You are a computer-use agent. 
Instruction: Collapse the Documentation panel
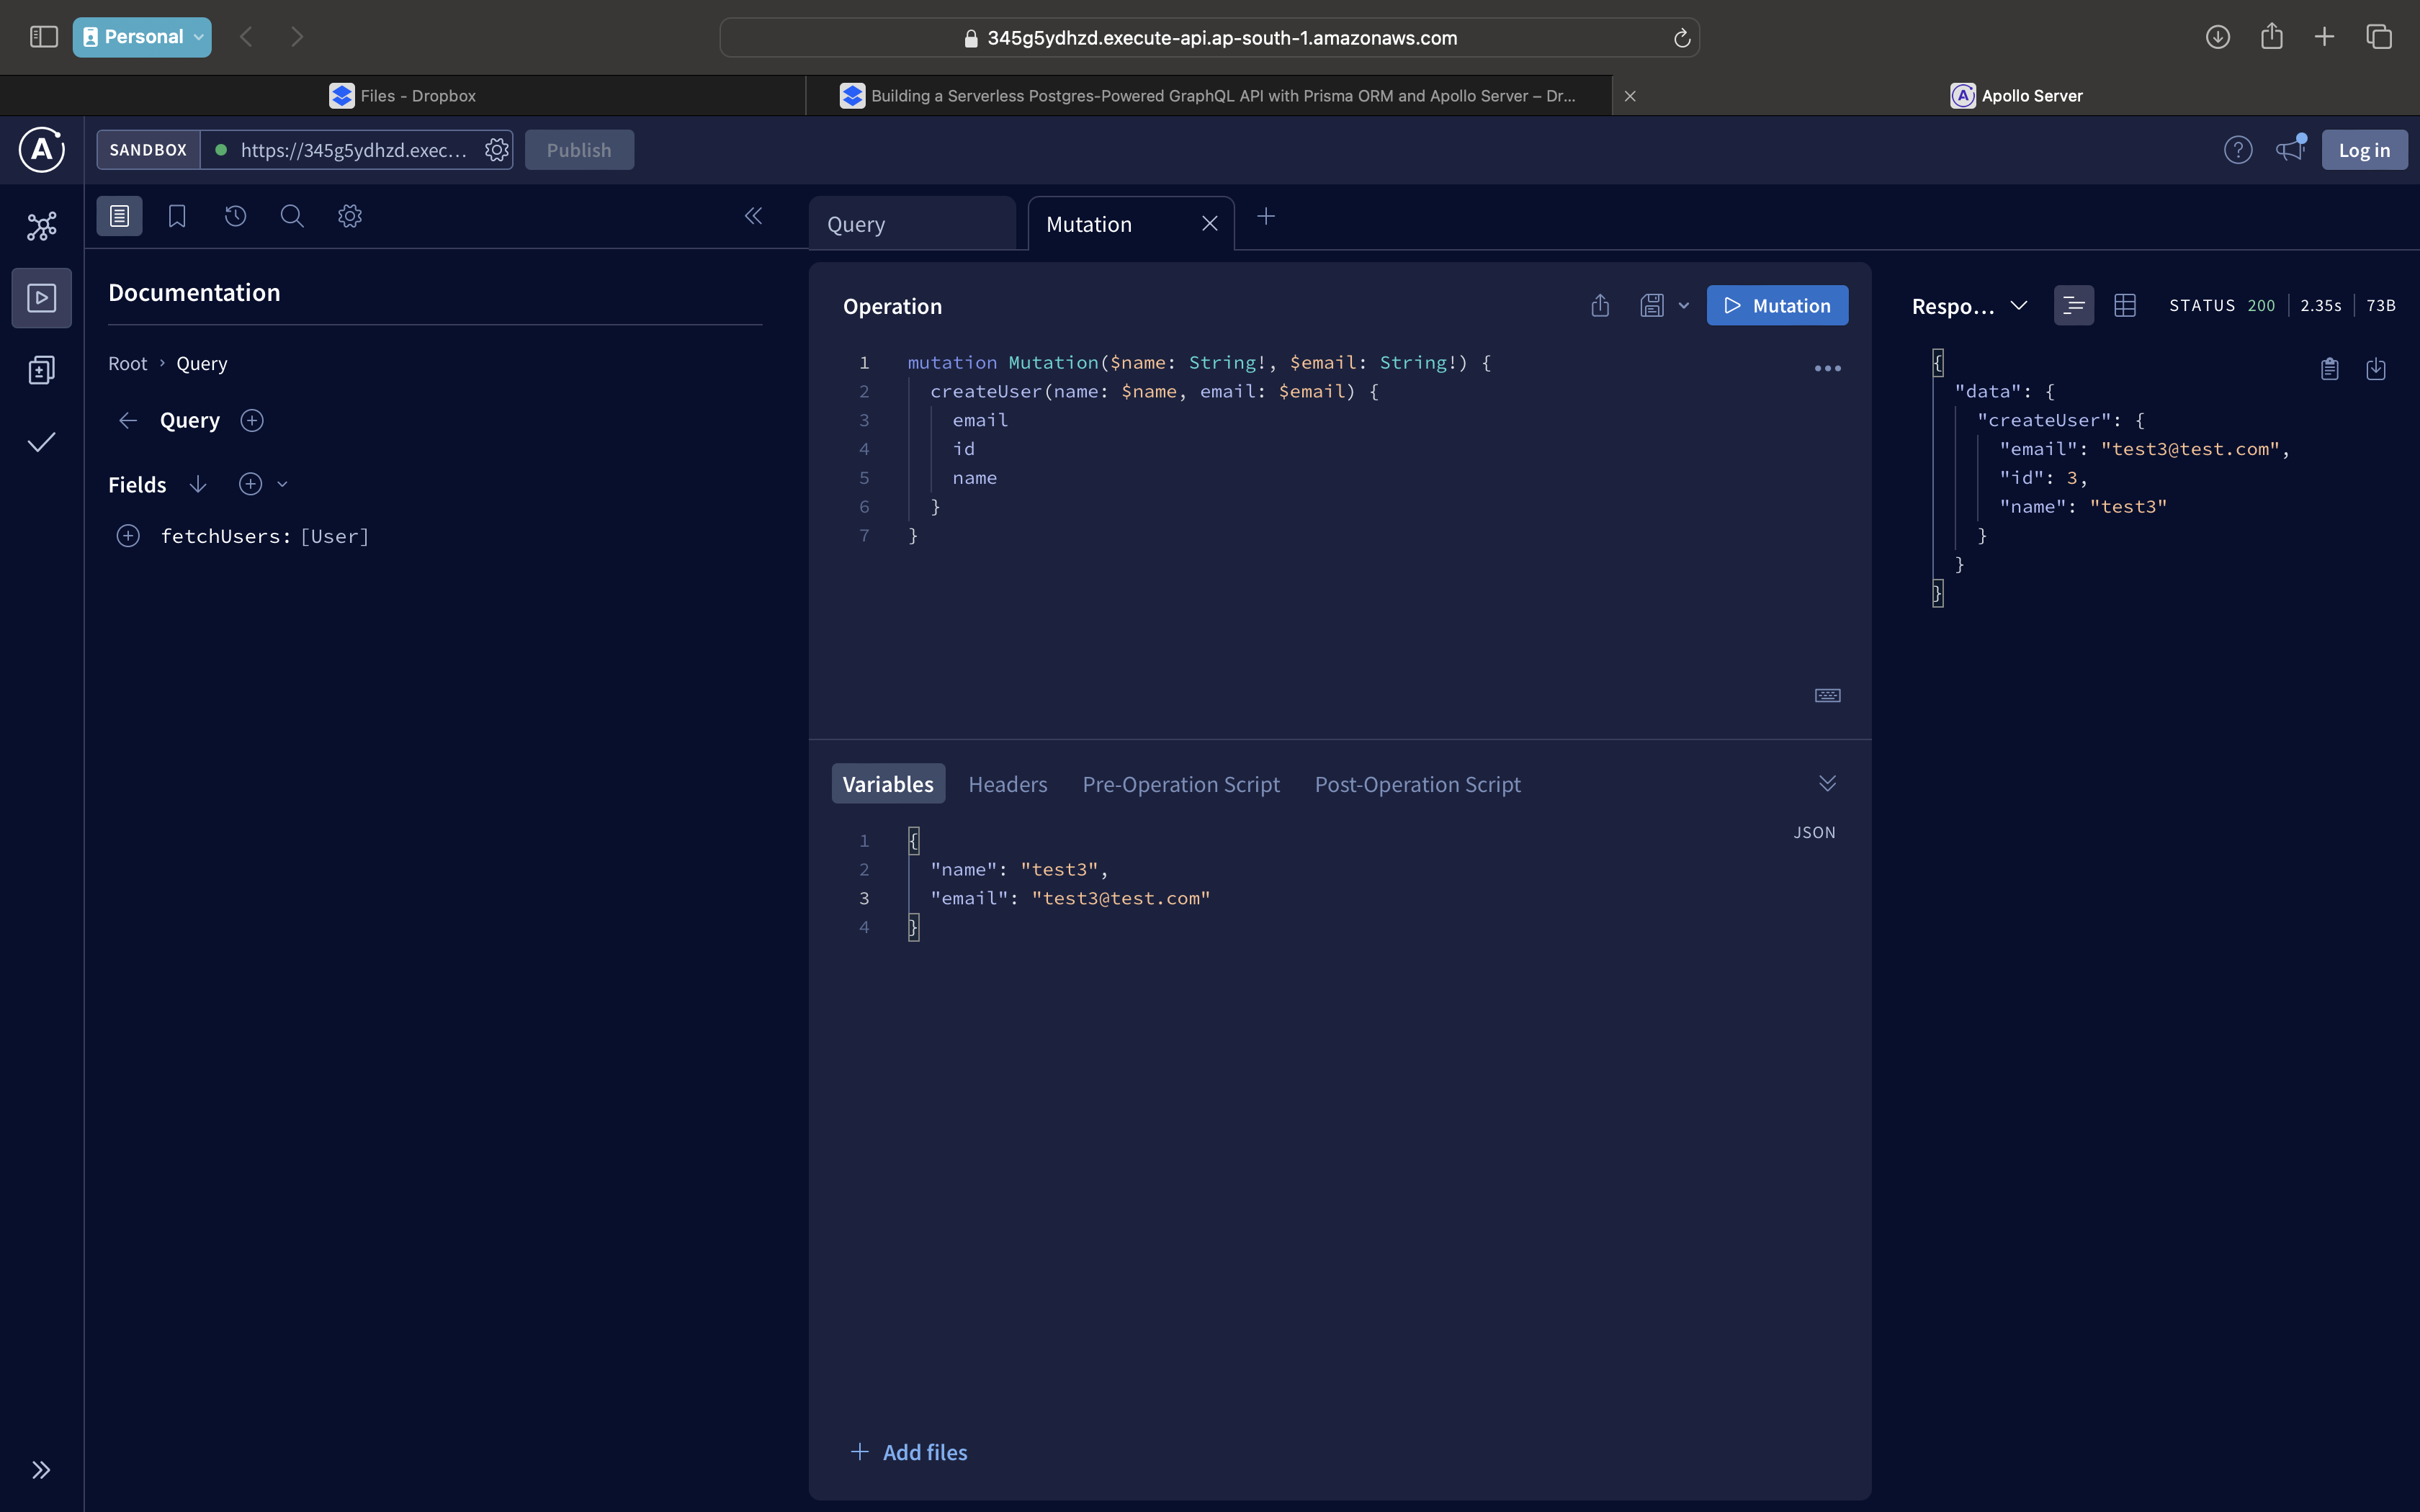pos(753,216)
